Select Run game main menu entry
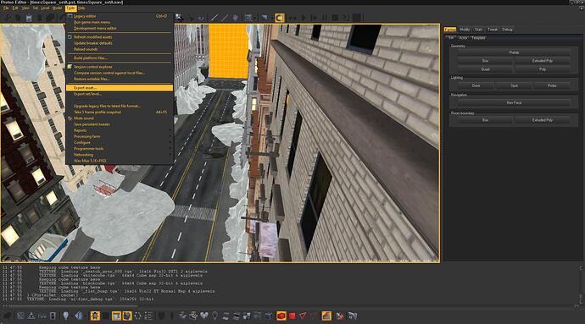 [x=120, y=22]
